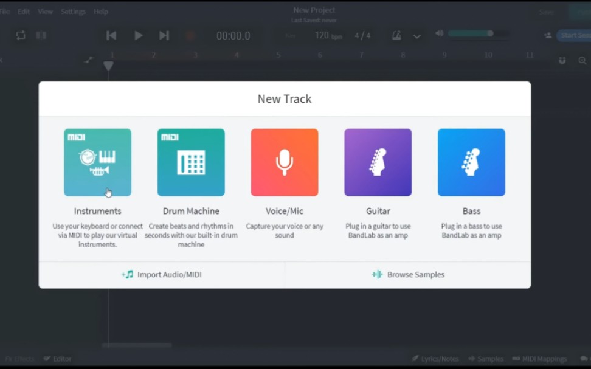Expand the metronome settings chevron

(x=418, y=36)
